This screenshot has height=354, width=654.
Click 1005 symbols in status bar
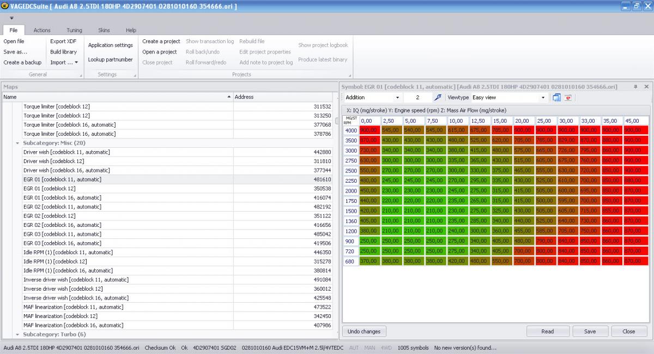coord(413,347)
